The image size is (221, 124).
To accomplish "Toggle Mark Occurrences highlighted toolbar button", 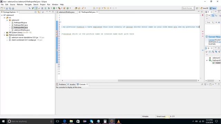I will 36,8.
